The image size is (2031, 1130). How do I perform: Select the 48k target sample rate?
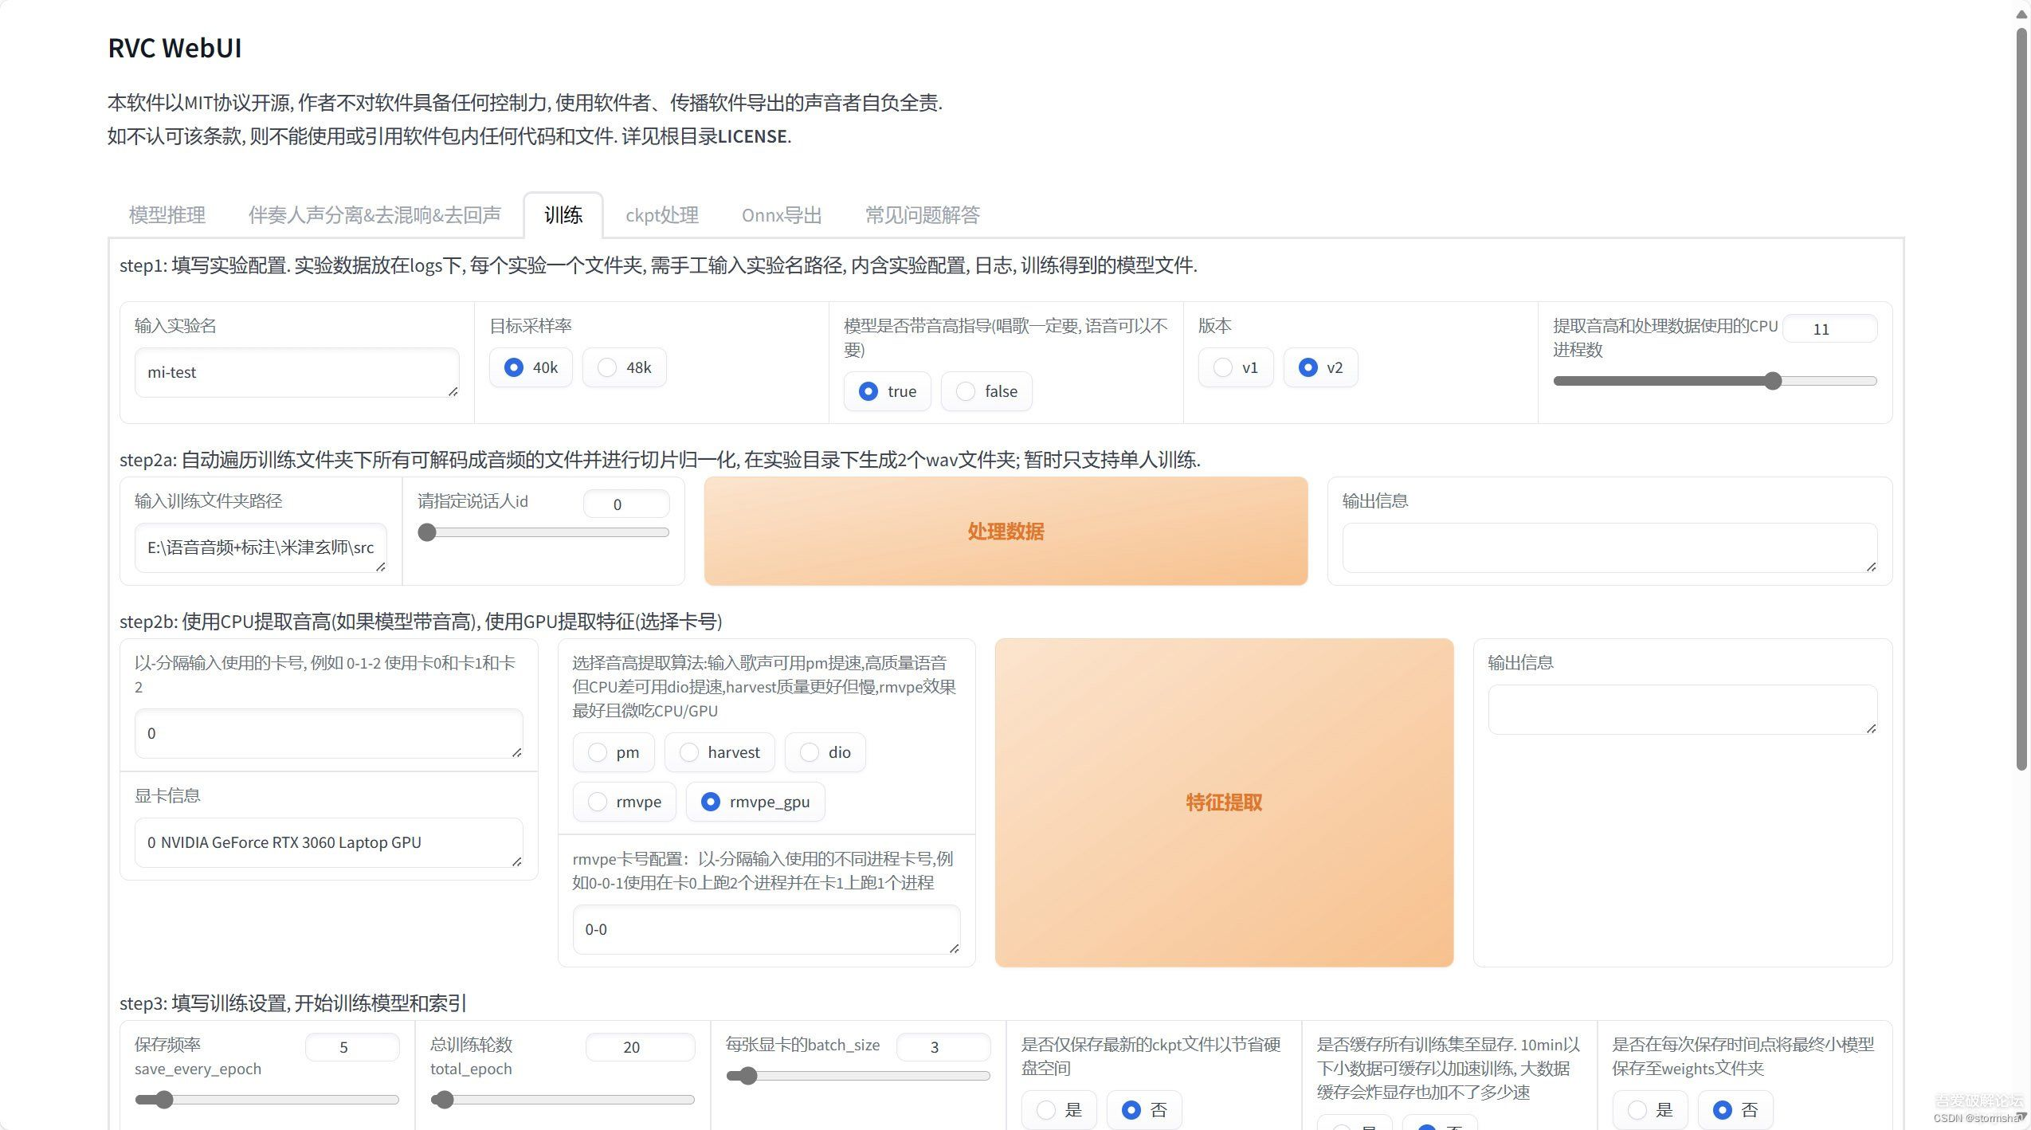607,367
